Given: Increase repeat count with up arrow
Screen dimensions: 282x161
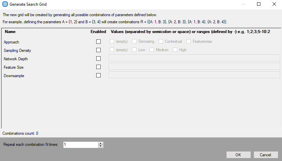Looking at the screenshot, I should [x=100, y=143].
